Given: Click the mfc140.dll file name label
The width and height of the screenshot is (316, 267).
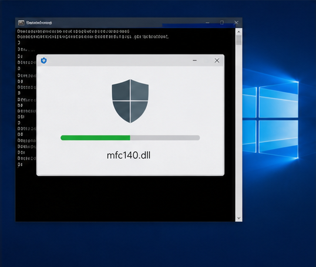Looking at the screenshot, I should point(129,156).
